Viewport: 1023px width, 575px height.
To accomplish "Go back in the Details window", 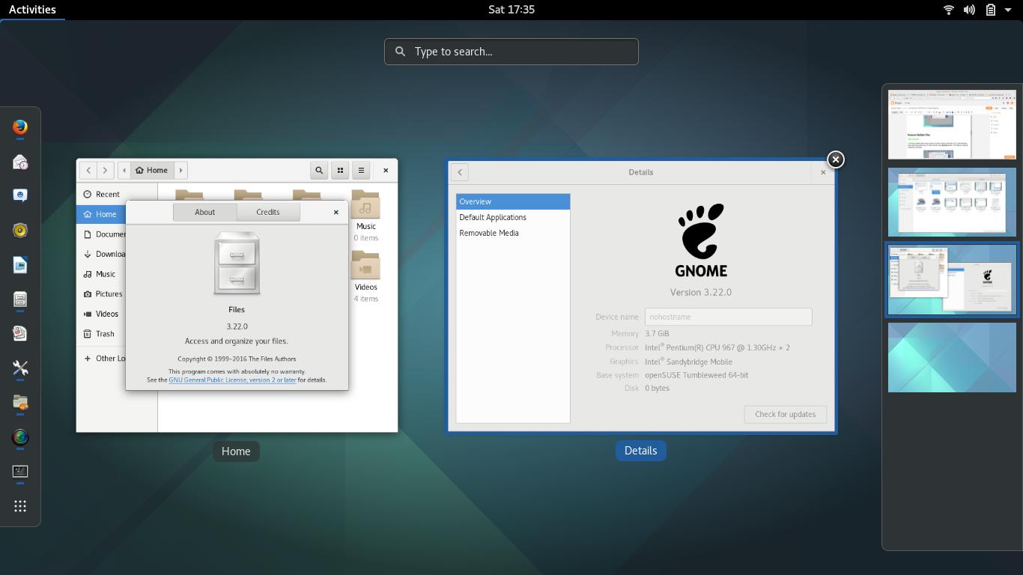I will click(x=460, y=172).
